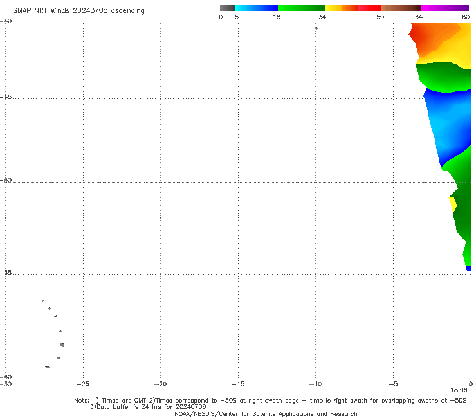Click the swath time '18:08'
This screenshot has height=418, width=476.
[459, 390]
